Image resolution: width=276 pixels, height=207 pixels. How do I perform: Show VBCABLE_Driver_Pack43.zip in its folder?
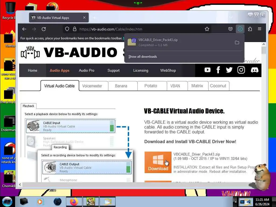point(237,42)
